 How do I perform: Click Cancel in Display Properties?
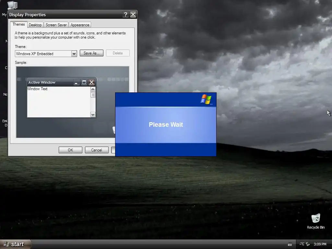(x=97, y=150)
